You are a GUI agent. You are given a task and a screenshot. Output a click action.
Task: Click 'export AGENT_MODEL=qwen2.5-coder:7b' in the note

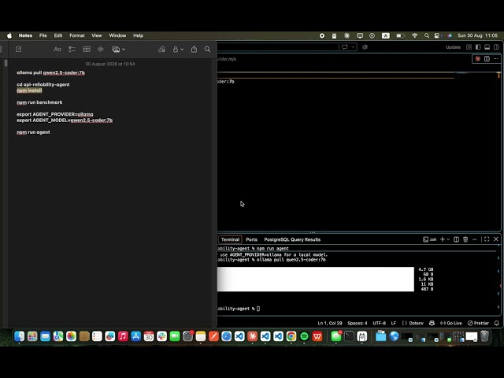[x=65, y=120]
